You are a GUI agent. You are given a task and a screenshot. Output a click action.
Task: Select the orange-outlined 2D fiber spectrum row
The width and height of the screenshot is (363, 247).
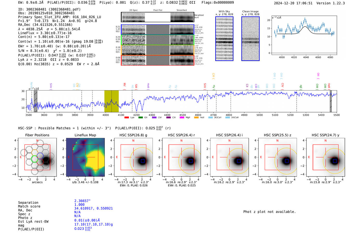click(x=158, y=50)
